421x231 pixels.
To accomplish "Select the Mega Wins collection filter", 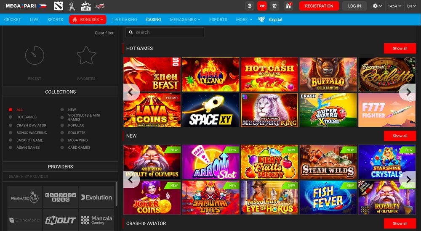I will tap(74, 140).
